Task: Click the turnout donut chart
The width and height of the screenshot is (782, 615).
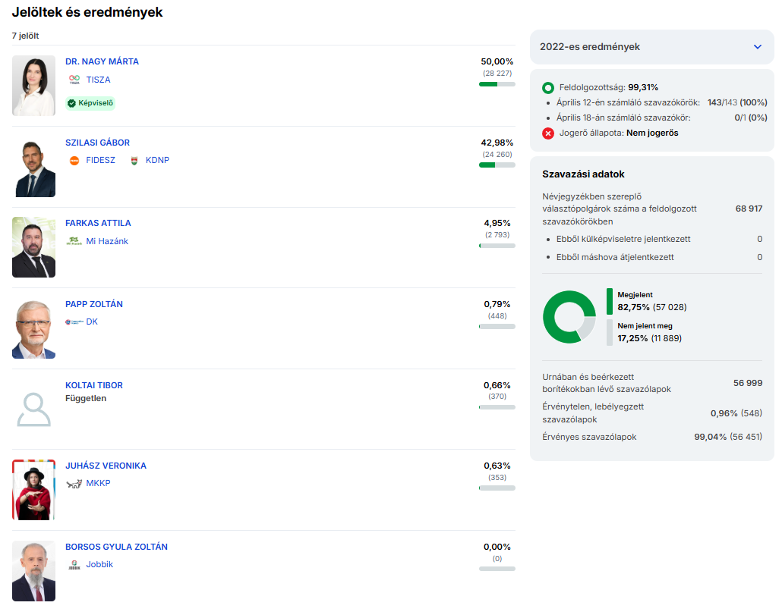Action: coord(569,317)
